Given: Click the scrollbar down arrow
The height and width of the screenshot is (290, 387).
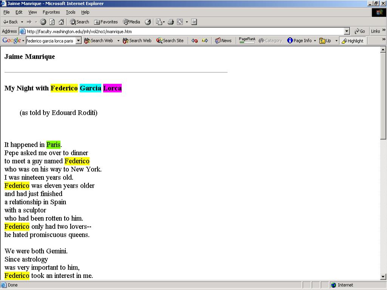Looking at the screenshot, I should (x=383, y=276).
